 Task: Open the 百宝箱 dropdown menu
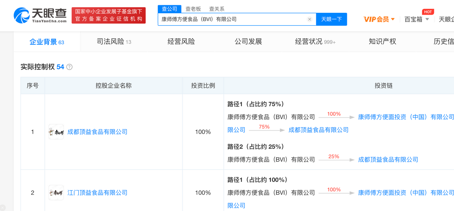pyautogui.click(x=417, y=19)
